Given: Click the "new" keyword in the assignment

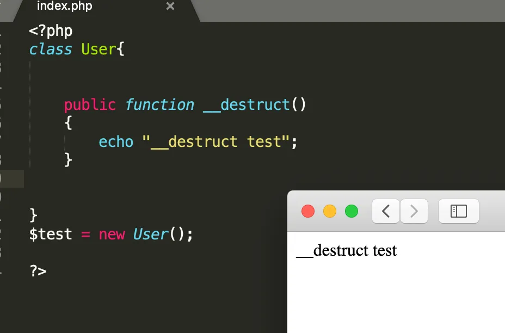Looking at the screenshot, I should click(x=112, y=234).
